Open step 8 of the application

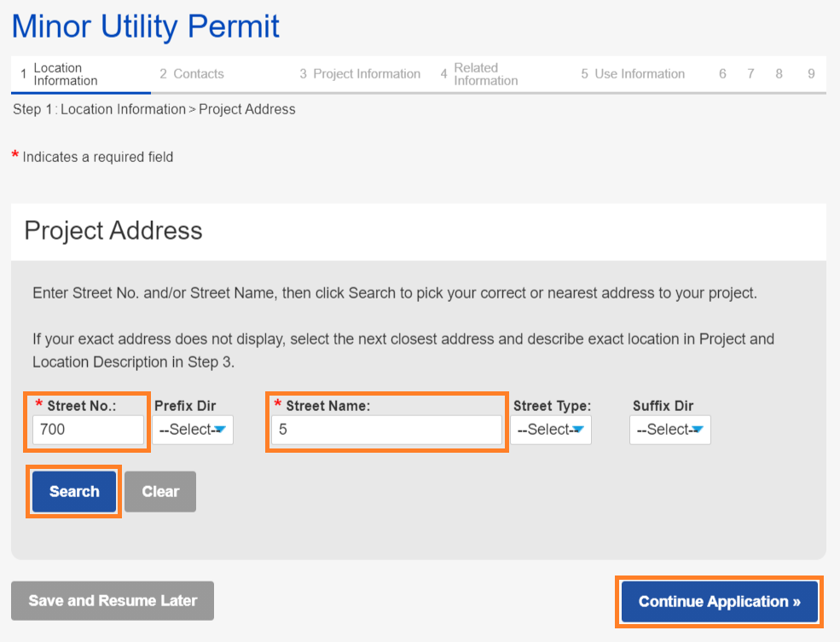pyautogui.click(x=779, y=74)
